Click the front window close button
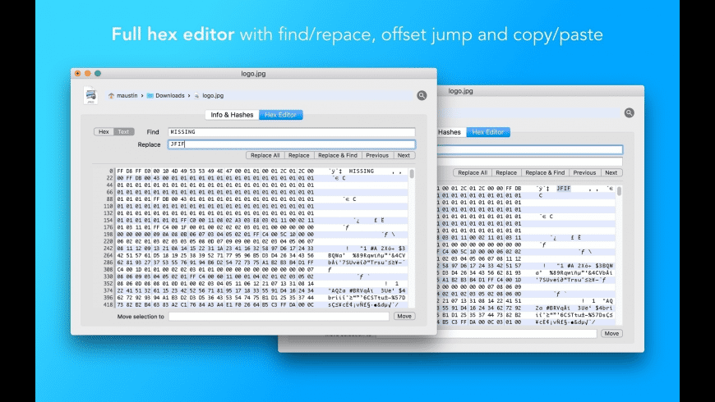715x402 pixels. 77,73
